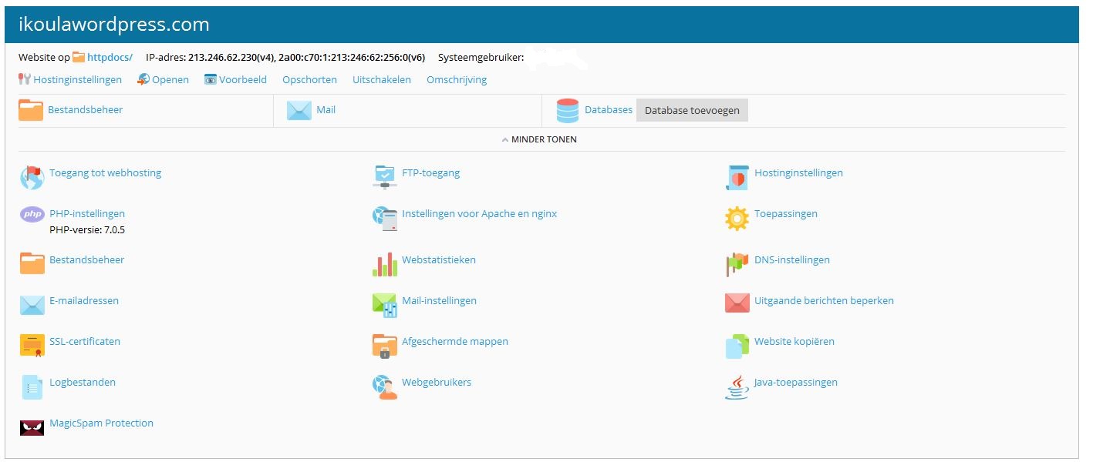Open the Webstatistieken bar chart icon
Screen dimensions: 1093x465
(x=384, y=264)
